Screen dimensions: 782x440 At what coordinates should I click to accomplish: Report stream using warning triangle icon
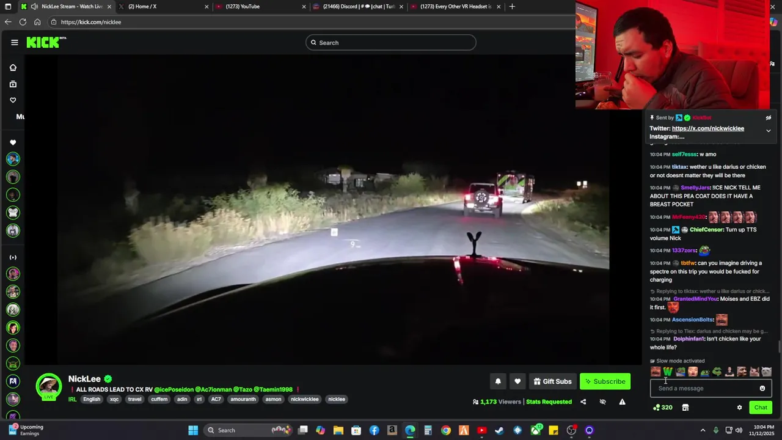622,402
